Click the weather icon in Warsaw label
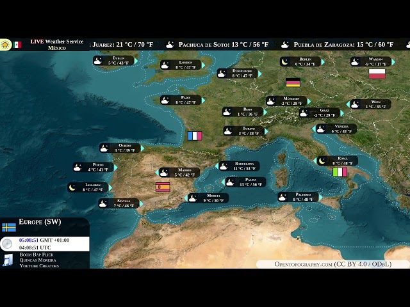This screenshot has width=410, height=307. click(355, 62)
